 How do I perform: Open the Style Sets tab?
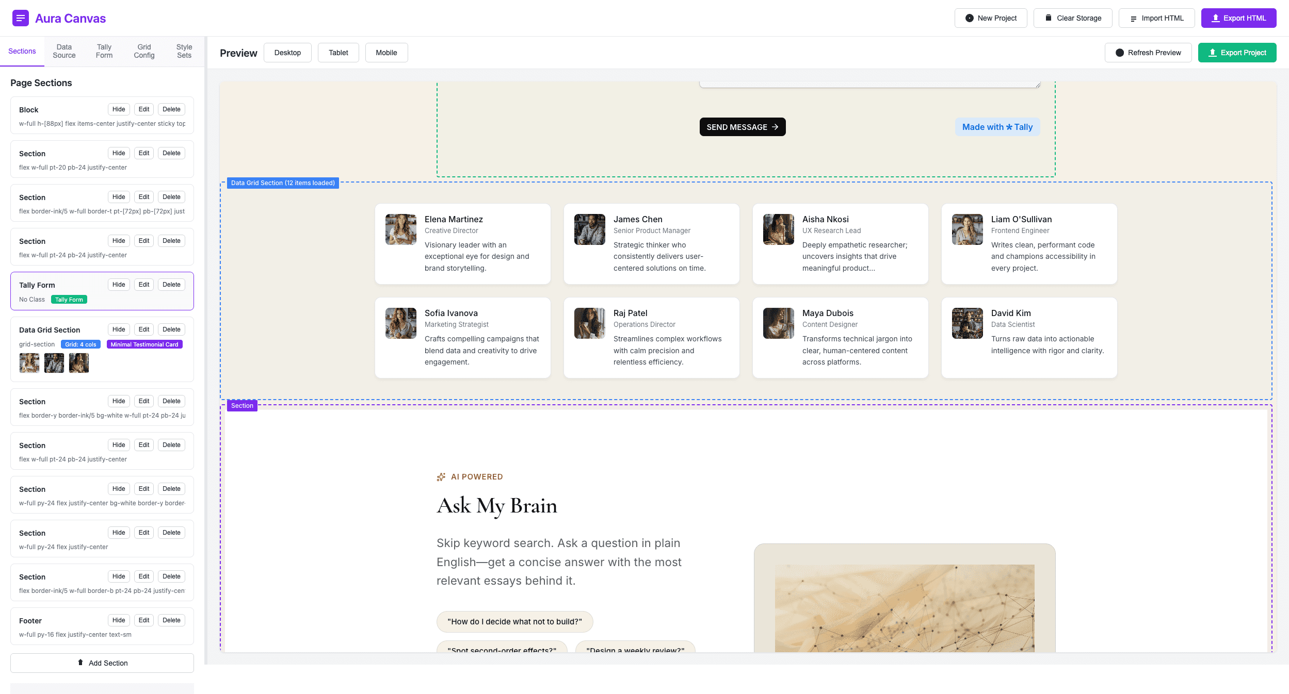tap(184, 51)
